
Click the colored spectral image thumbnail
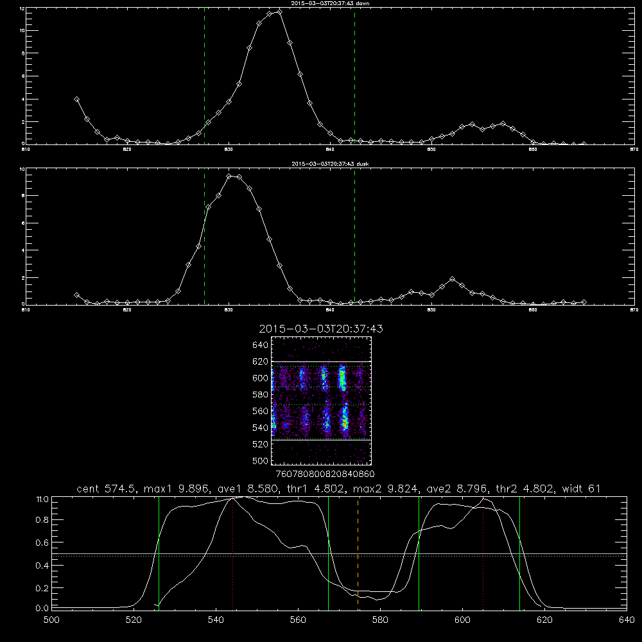(x=322, y=401)
